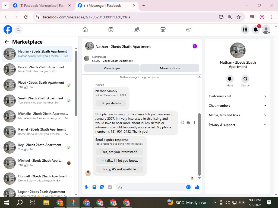Open Sunil 2beds 2bath Apartment chat
The image size is (278, 208).
[37, 100]
